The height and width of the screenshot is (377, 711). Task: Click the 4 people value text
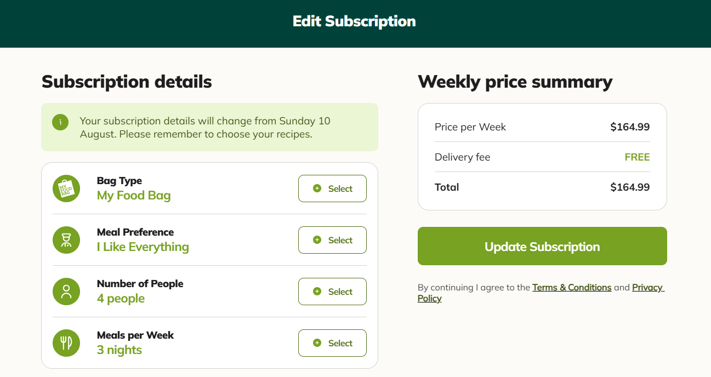click(x=121, y=299)
